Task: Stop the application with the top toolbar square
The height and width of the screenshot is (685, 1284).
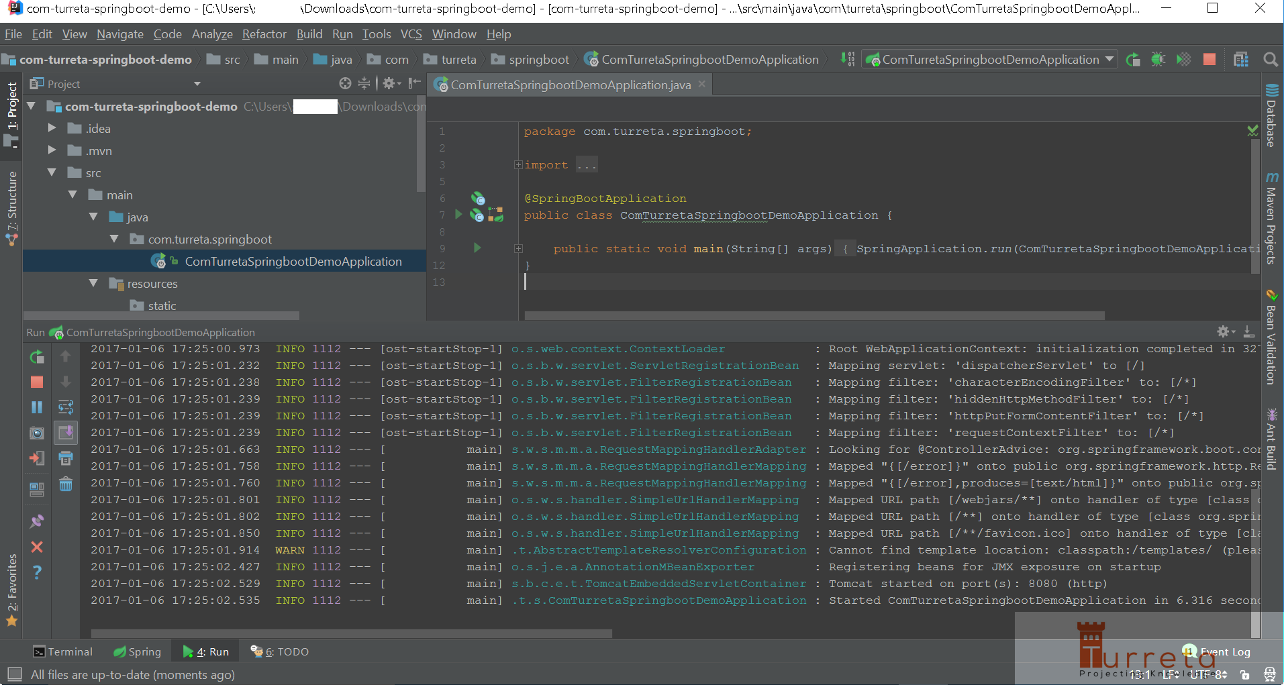Action: 1209,60
